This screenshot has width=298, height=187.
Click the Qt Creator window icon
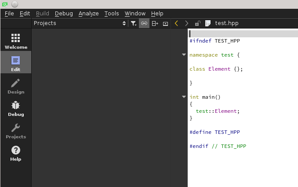pos(5,4)
